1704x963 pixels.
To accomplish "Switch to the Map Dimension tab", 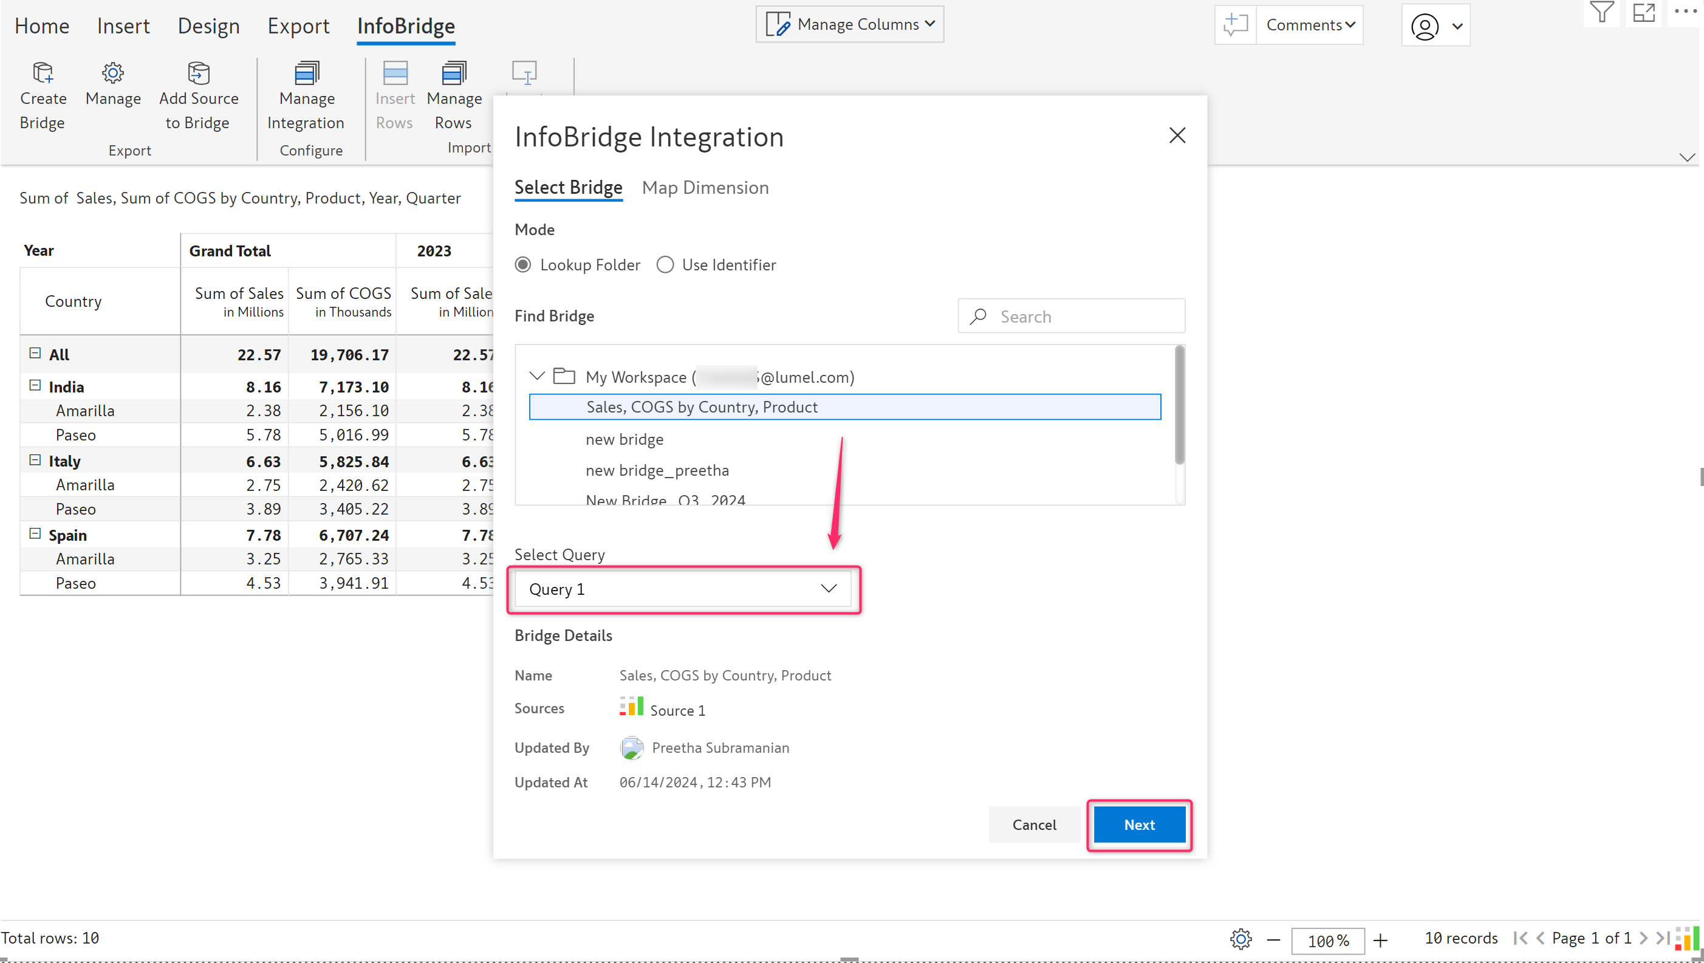I will tap(705, 188).
